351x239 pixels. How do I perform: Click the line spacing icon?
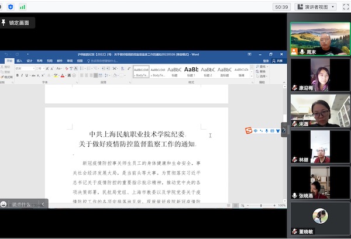[x=106, y=75]
